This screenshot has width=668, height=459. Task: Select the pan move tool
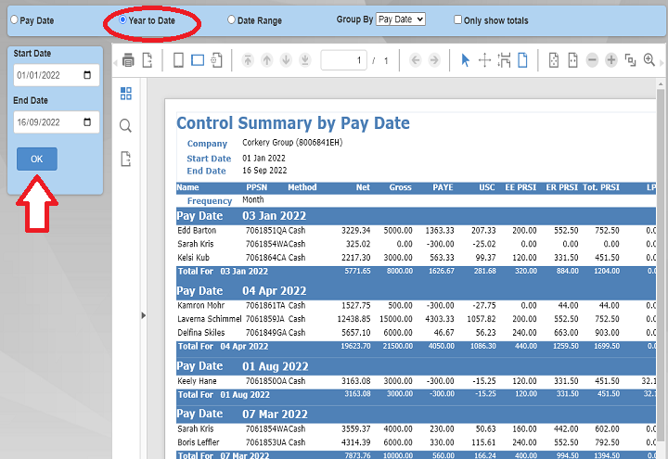(x=484, y=60)
